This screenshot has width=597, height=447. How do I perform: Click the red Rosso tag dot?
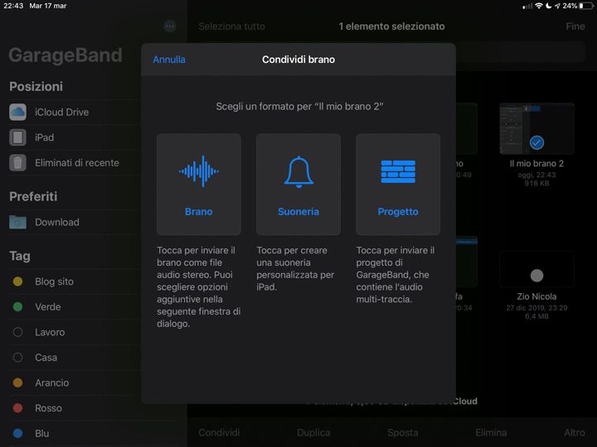[x=17, y=408]
